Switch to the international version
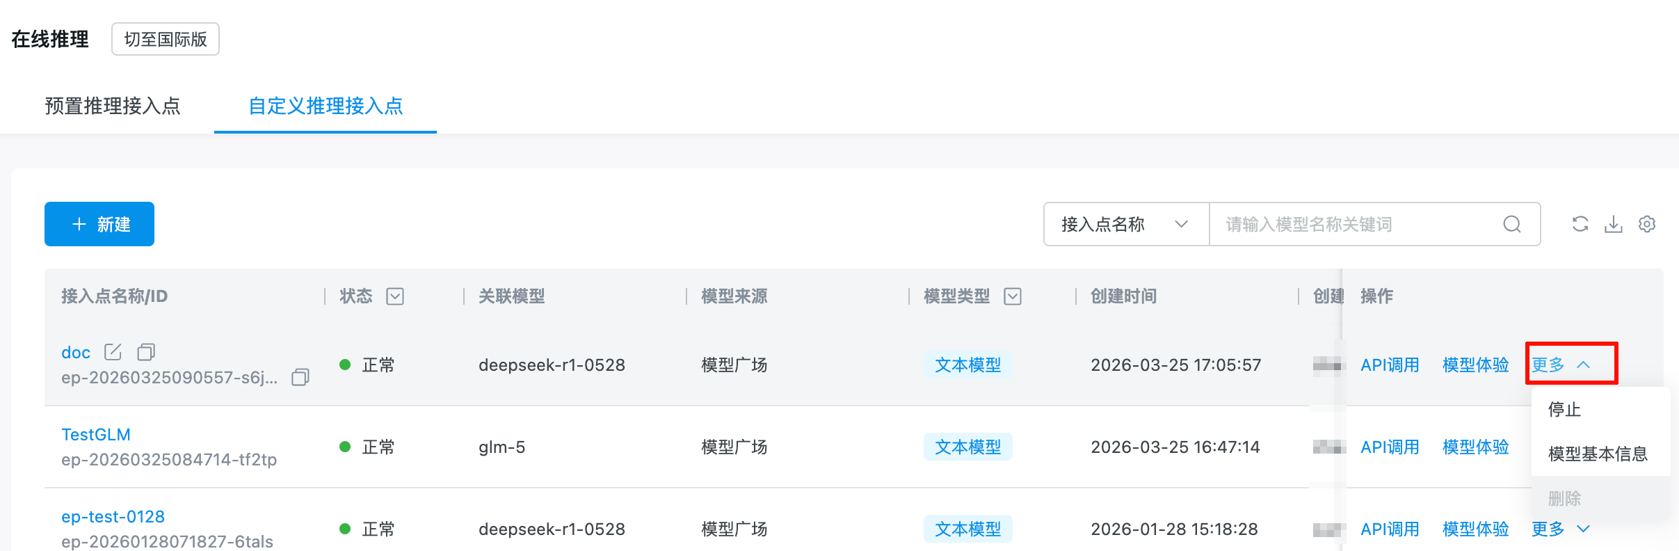1679x551 pixels. [166, 39]
